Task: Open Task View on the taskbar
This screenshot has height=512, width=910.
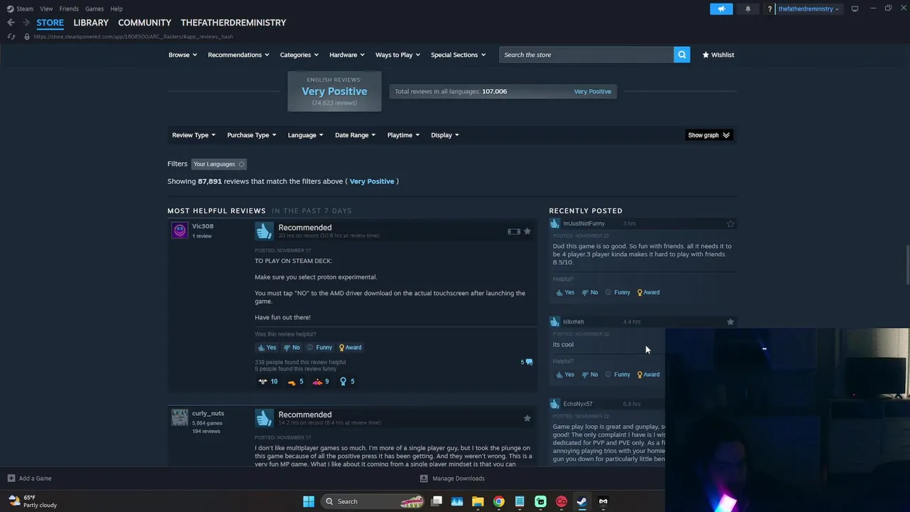Action: pos(437,501)
